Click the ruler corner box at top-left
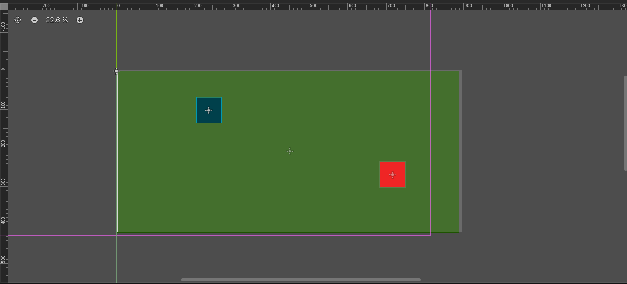The image size is (627, 284). pos(4,7)
